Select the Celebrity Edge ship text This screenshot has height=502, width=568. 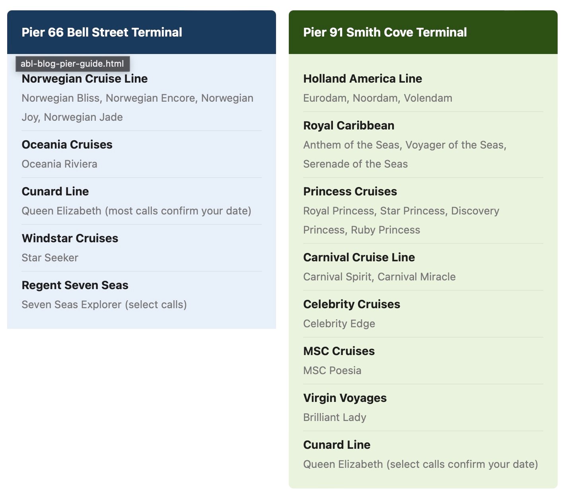339,324
